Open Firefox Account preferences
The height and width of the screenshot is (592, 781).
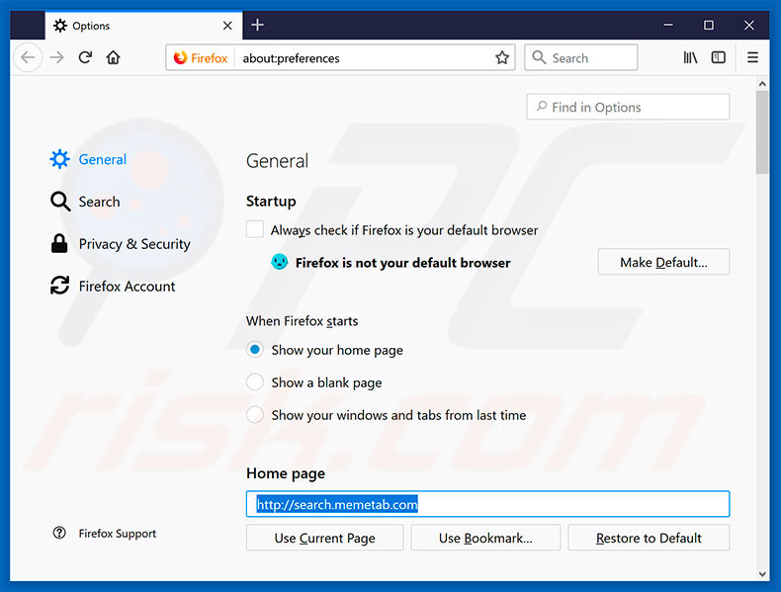[x=113, y=286]
